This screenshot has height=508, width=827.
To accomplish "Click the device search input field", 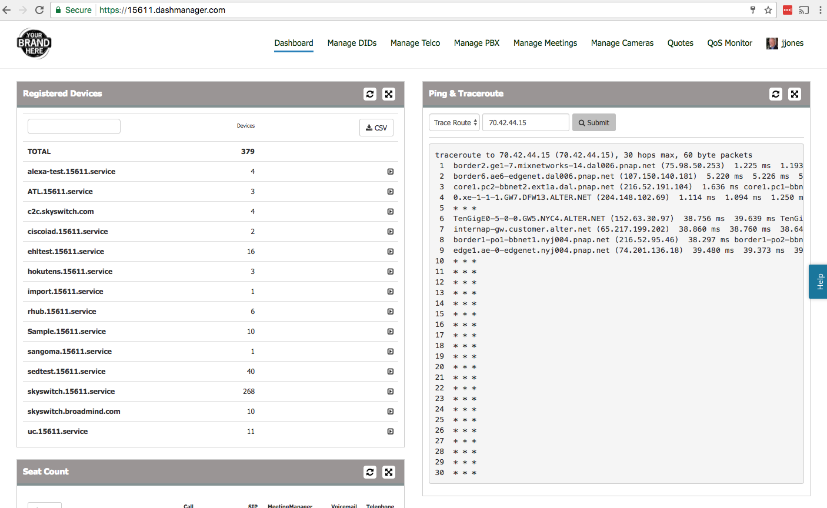I will 74,126.
